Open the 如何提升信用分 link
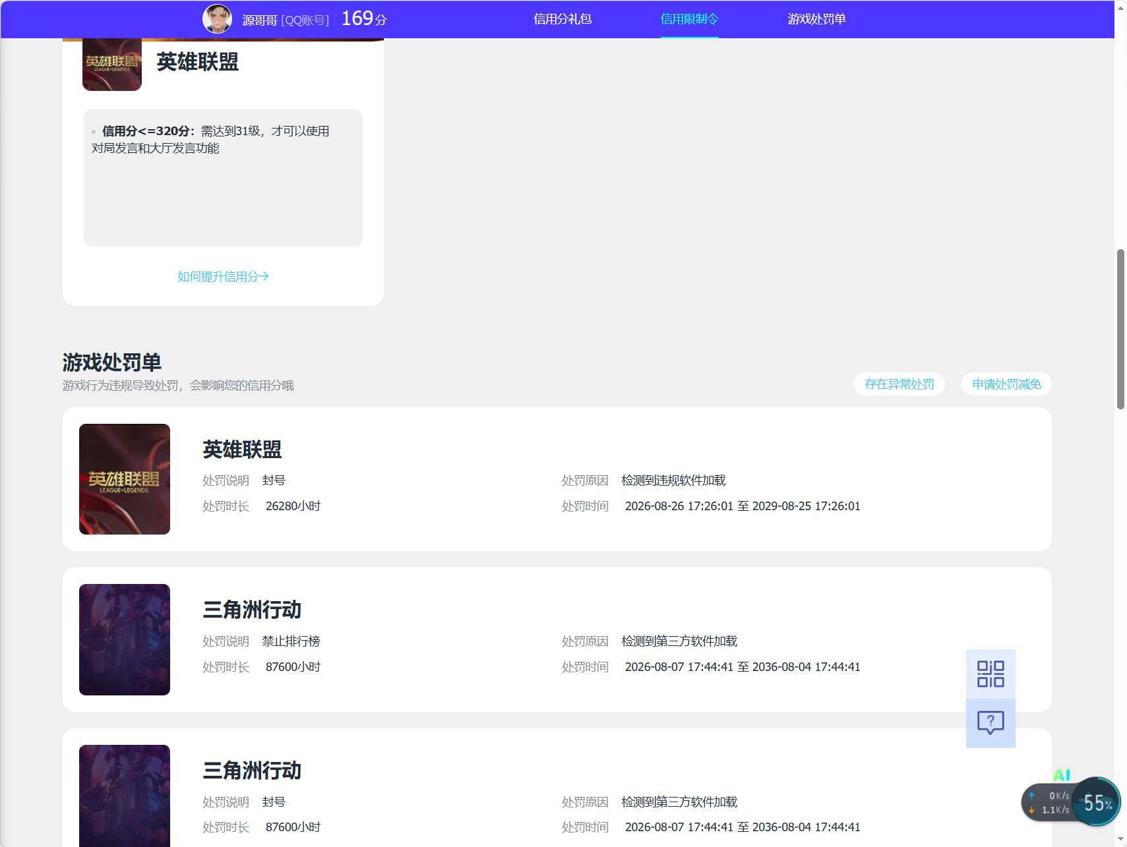1127x847 pixels. coord(223,277)
